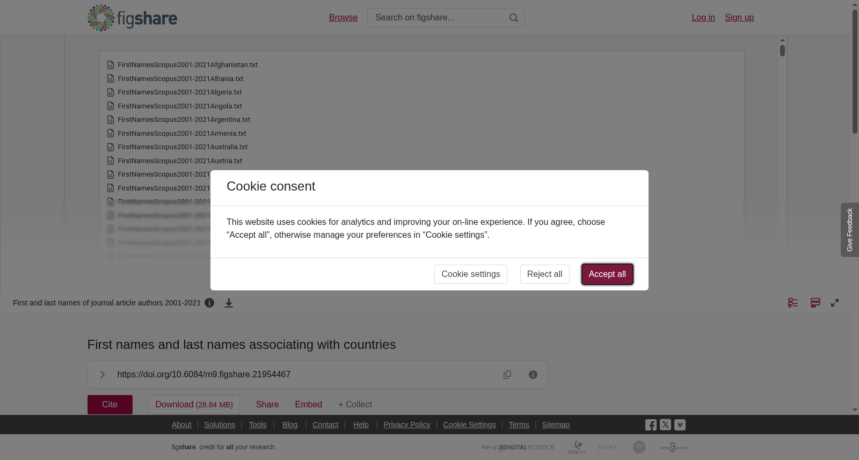The height and width of the screenshot is (460, 859).
Task: Open fullscreen viewer icon
Action: (x=835, y=303)
